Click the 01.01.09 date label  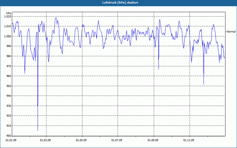pyautogui.click(x=11, y=140)
